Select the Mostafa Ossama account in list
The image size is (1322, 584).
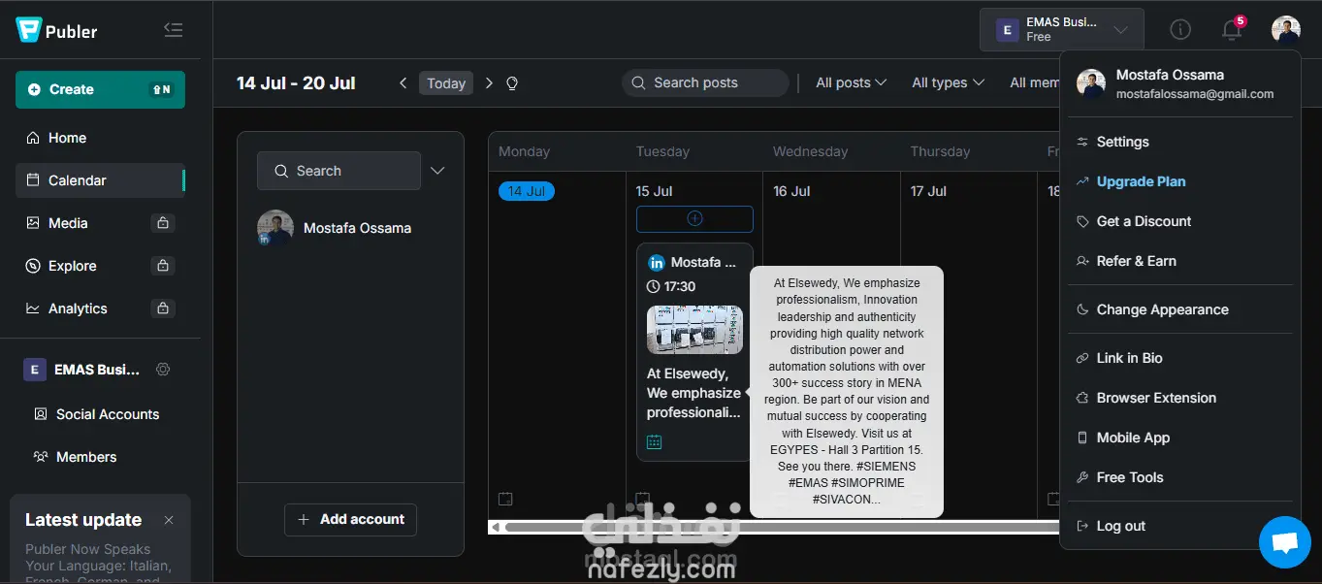click(x=335, y=228)
